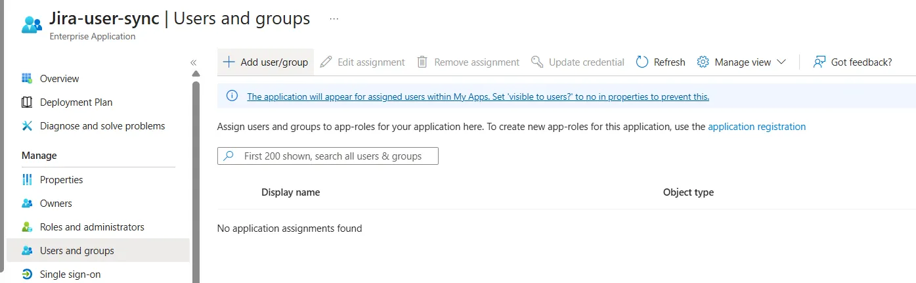Sort by Object type column header
Image resolution: width=916 pixels, height=283 pixels.
pos(688,192)
